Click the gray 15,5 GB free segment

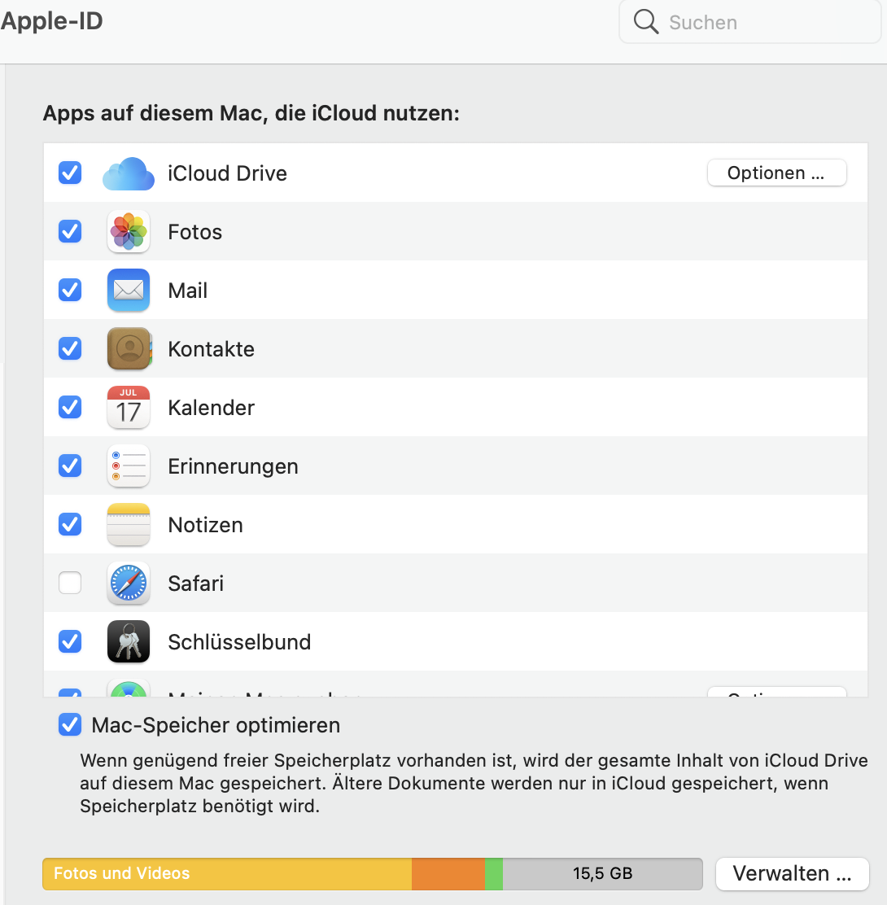(602, 874)
